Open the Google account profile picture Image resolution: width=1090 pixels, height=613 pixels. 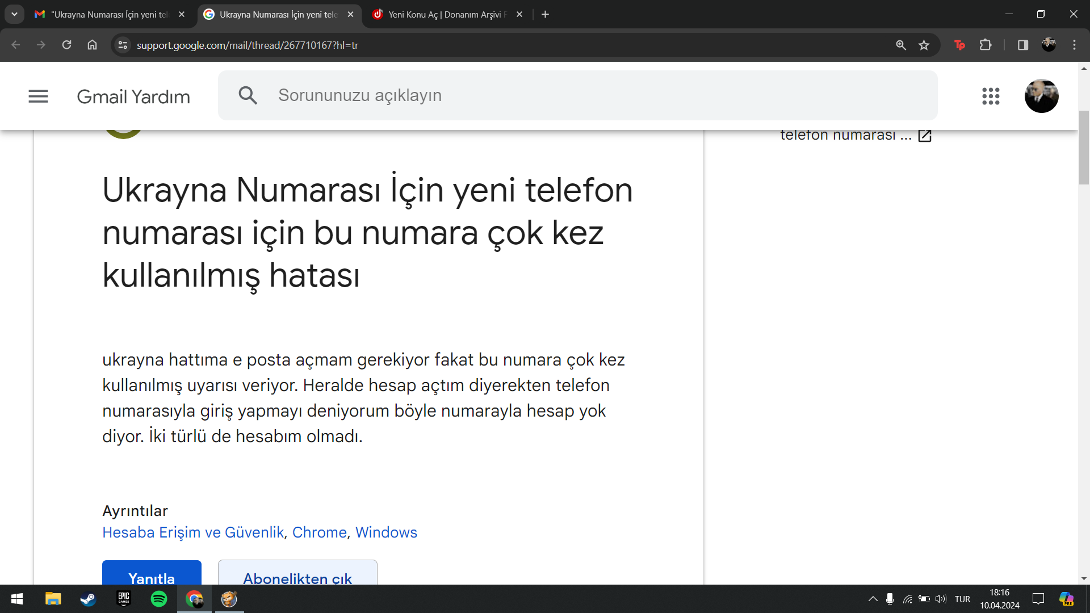[1041, 96]
